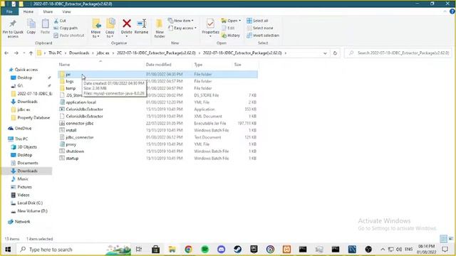Open the New item dropdown
This screenshot has height=256, width=456.
tap(180, 21)
